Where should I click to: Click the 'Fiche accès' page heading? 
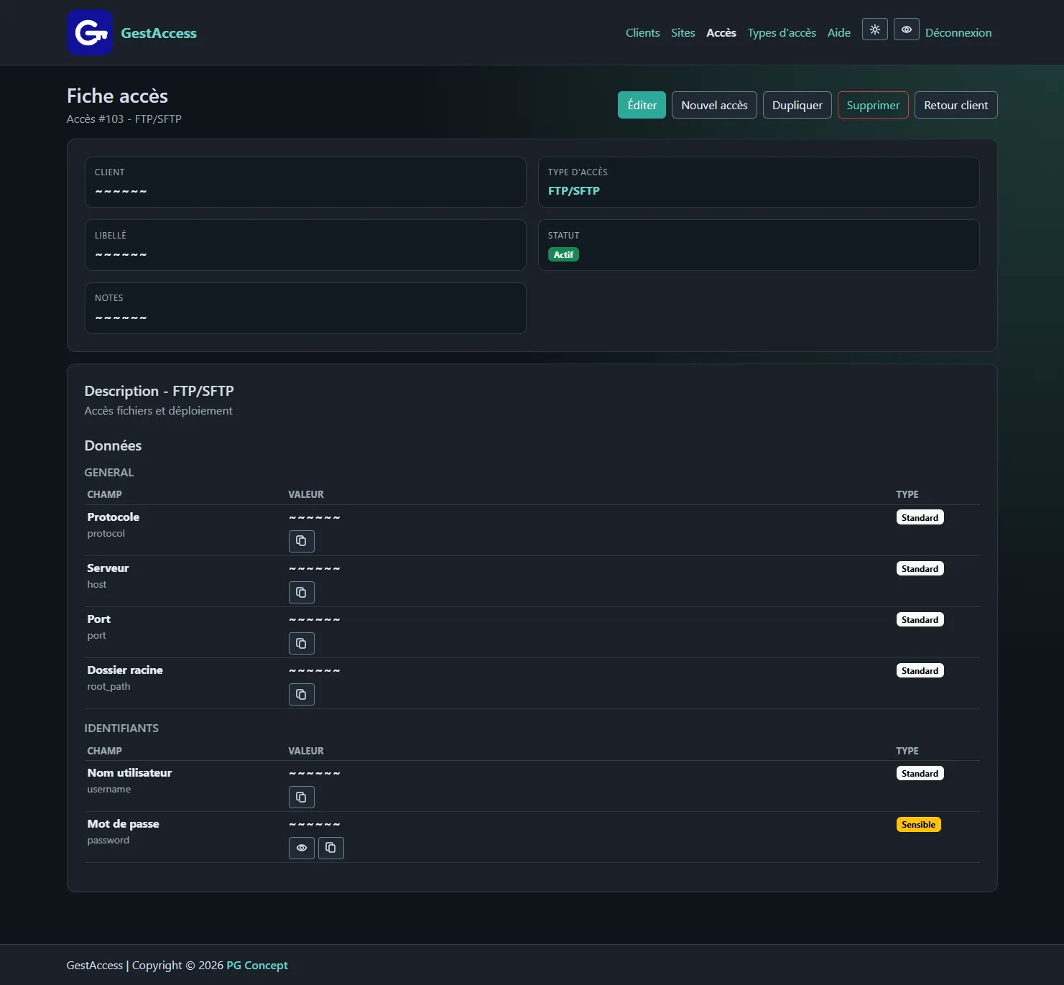(x=117, y=96)
